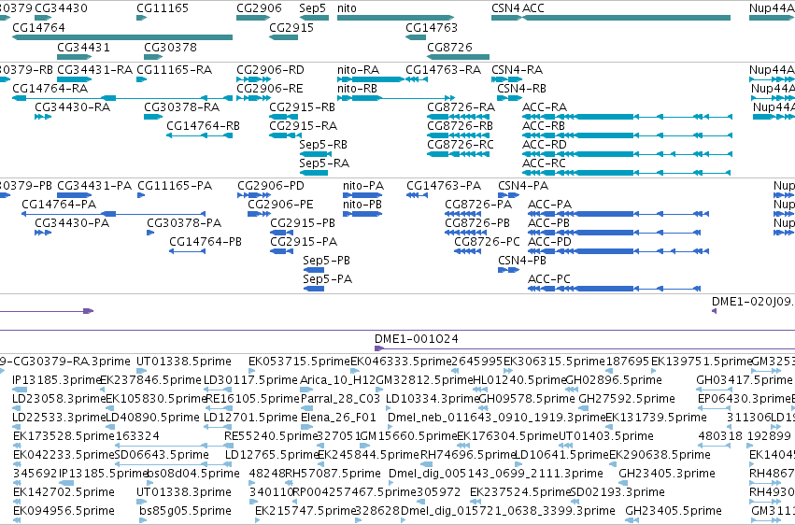Click protein label CSN4-PA
Screen dimensions: 795x525
(x=523, y=186)
